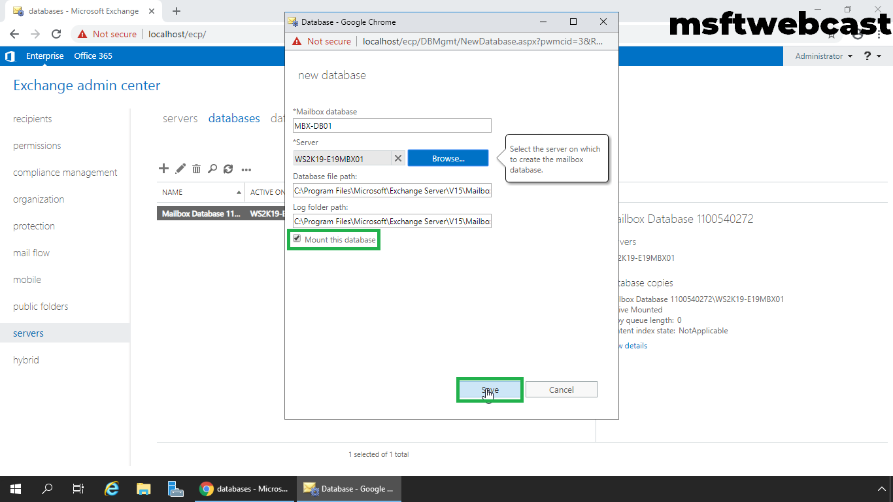The width and height of the screenshot is (893, 502).
Task: Open the Administrator account dropdown
Action: coord(824,56)
